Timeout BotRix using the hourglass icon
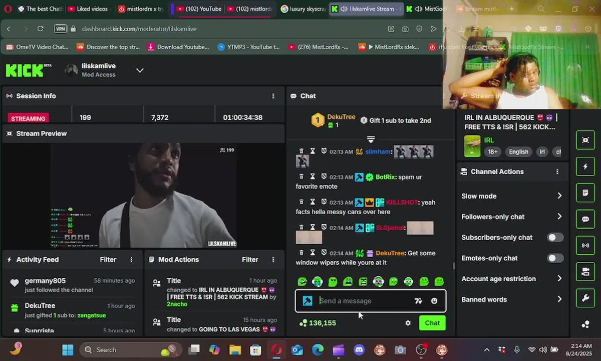Screen dimensions: 601x361 [x=313, y=176]
